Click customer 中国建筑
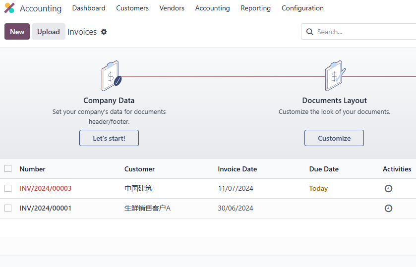The height and width of the screenshot is (267, 416). [x=138, y=188]
